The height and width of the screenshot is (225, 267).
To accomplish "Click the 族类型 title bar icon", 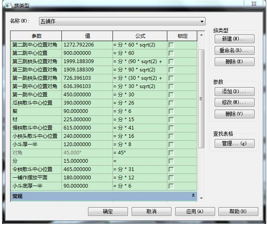I will pyautogui.click(x=8, y=6).
